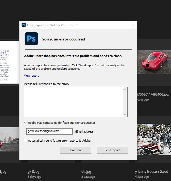Enable automatically send future error reports
This screenshot has height=181, width=171.
[26, 141]
